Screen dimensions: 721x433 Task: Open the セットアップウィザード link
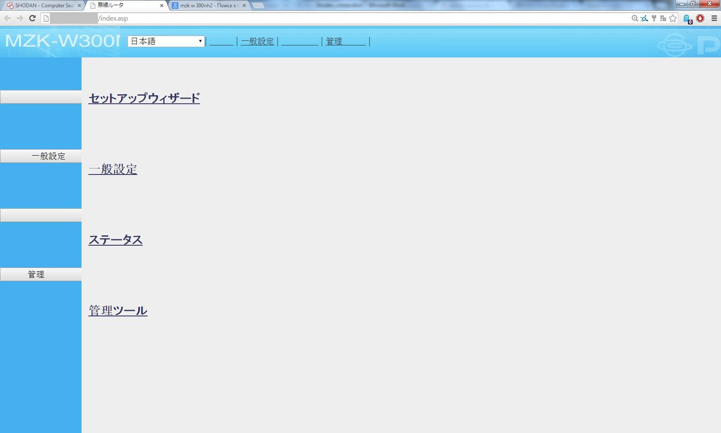click(144, 98)
